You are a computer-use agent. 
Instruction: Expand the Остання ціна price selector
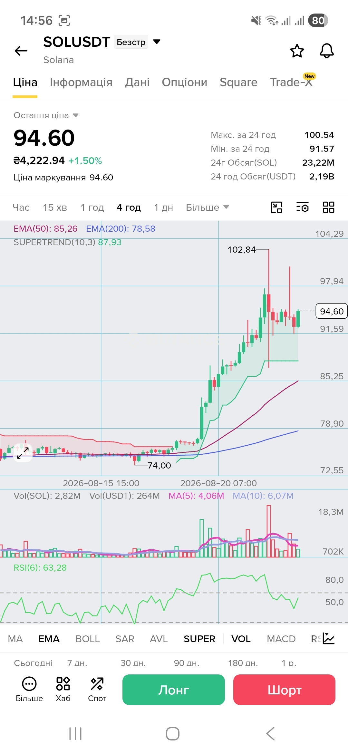(46, 115)
